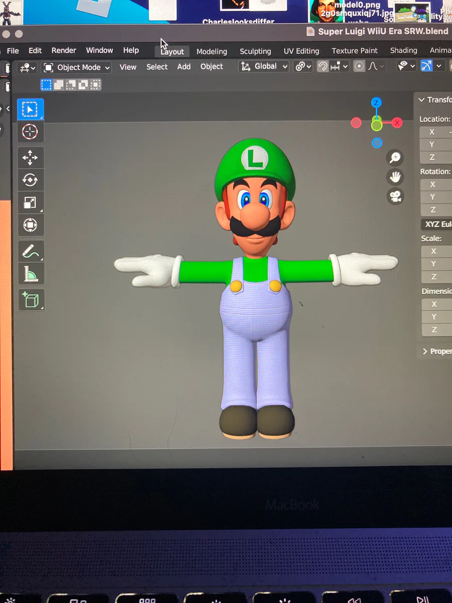Select the Select Box tool
Viewport: 452px width, 603px height.
point(30,110)
